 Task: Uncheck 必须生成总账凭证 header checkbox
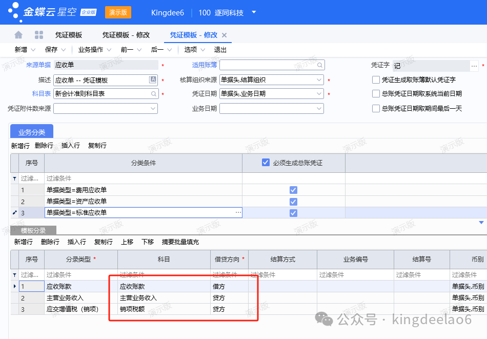click(x=266, y=163)
